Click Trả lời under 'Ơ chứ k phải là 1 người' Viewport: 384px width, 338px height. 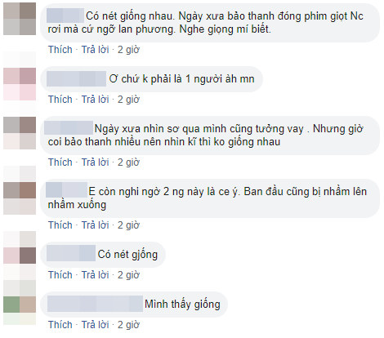tap(95, 100)
